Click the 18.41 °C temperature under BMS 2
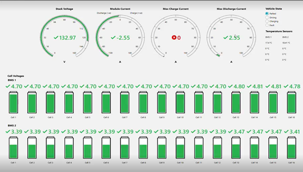This screenshot has height=172, width=303. point(286,43)
